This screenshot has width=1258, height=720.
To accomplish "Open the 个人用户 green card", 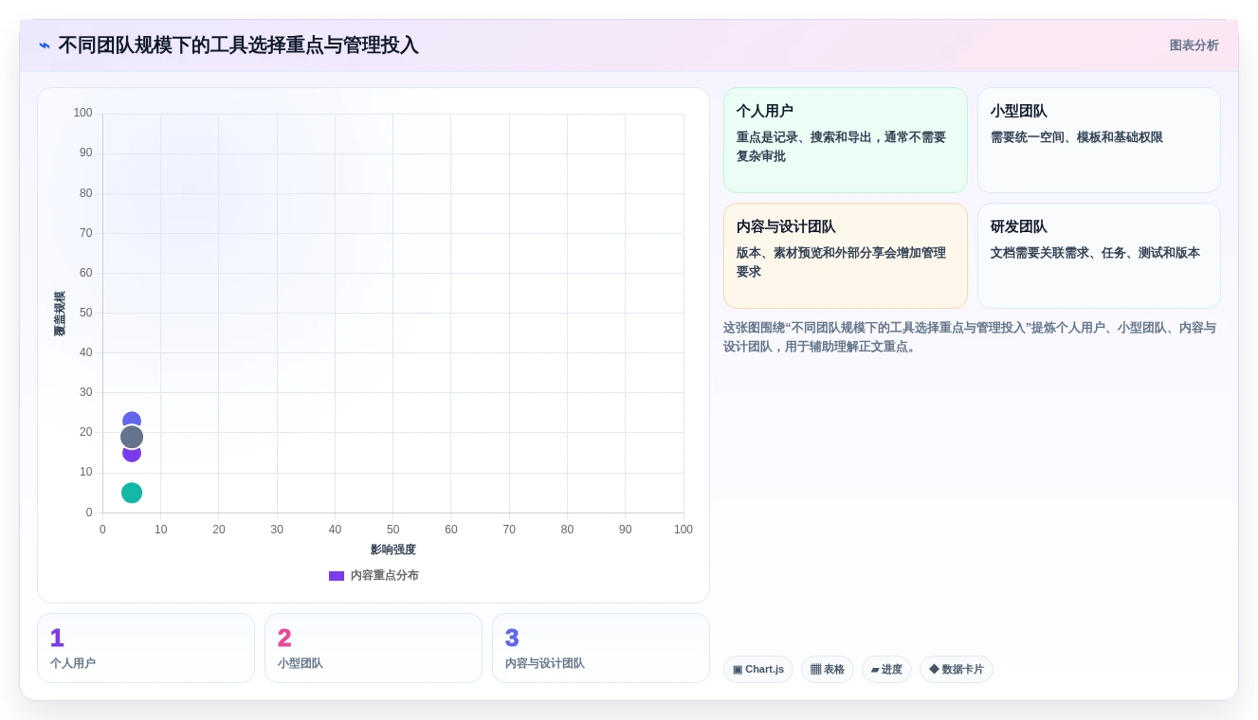I will point(845,140).
